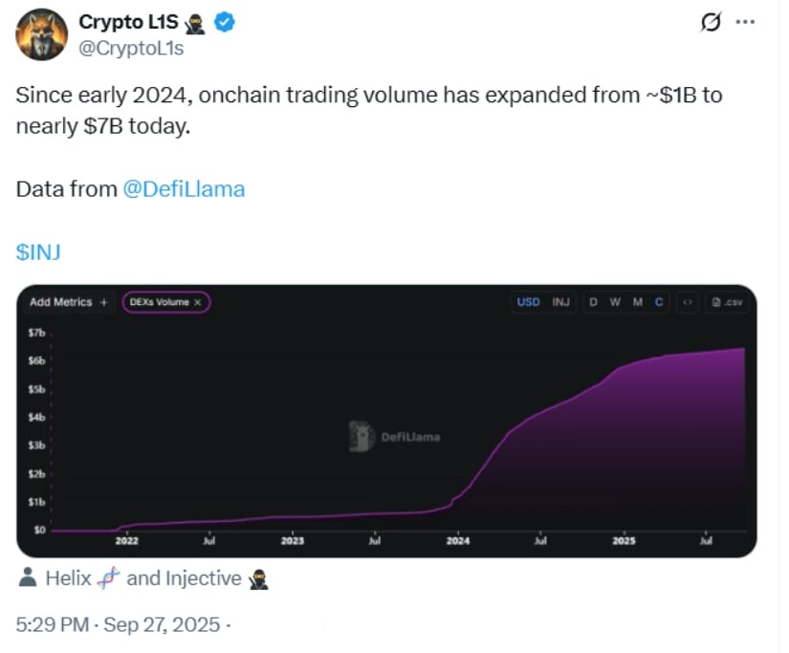The height and width of the screenshot is (653, 789).
Task: Remove the DEXs Volume metric chip
Action: click(x=198, y=302)
